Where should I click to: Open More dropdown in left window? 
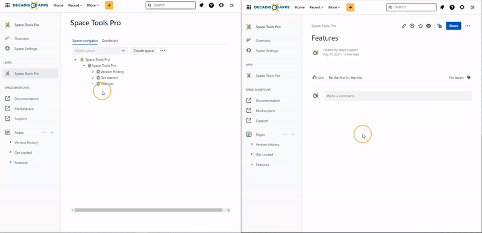tap(93, 5)
